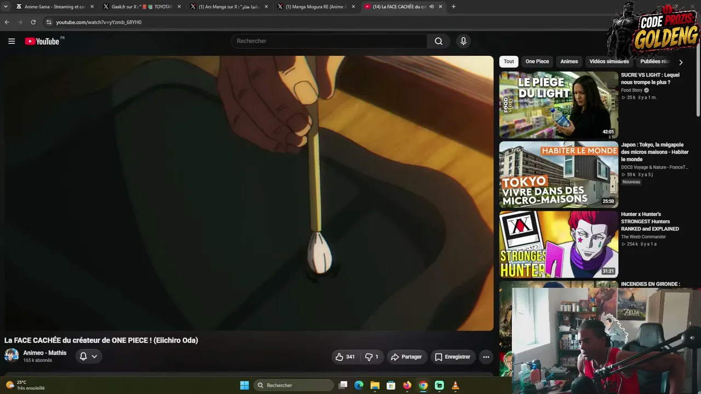The height and width of the screenshot is (394, 701).
Task: Open Task View on the taskbar
Action: [x=343, y=385]
